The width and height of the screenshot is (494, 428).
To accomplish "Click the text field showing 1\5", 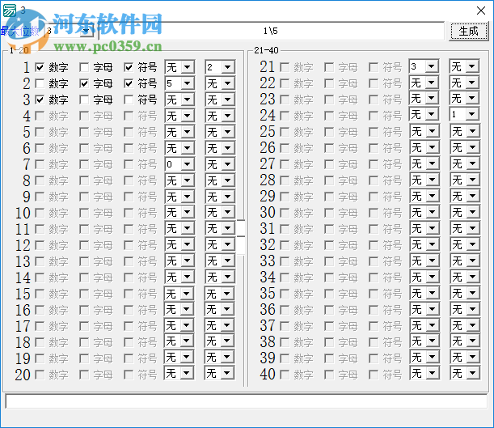I will (271, 31).
